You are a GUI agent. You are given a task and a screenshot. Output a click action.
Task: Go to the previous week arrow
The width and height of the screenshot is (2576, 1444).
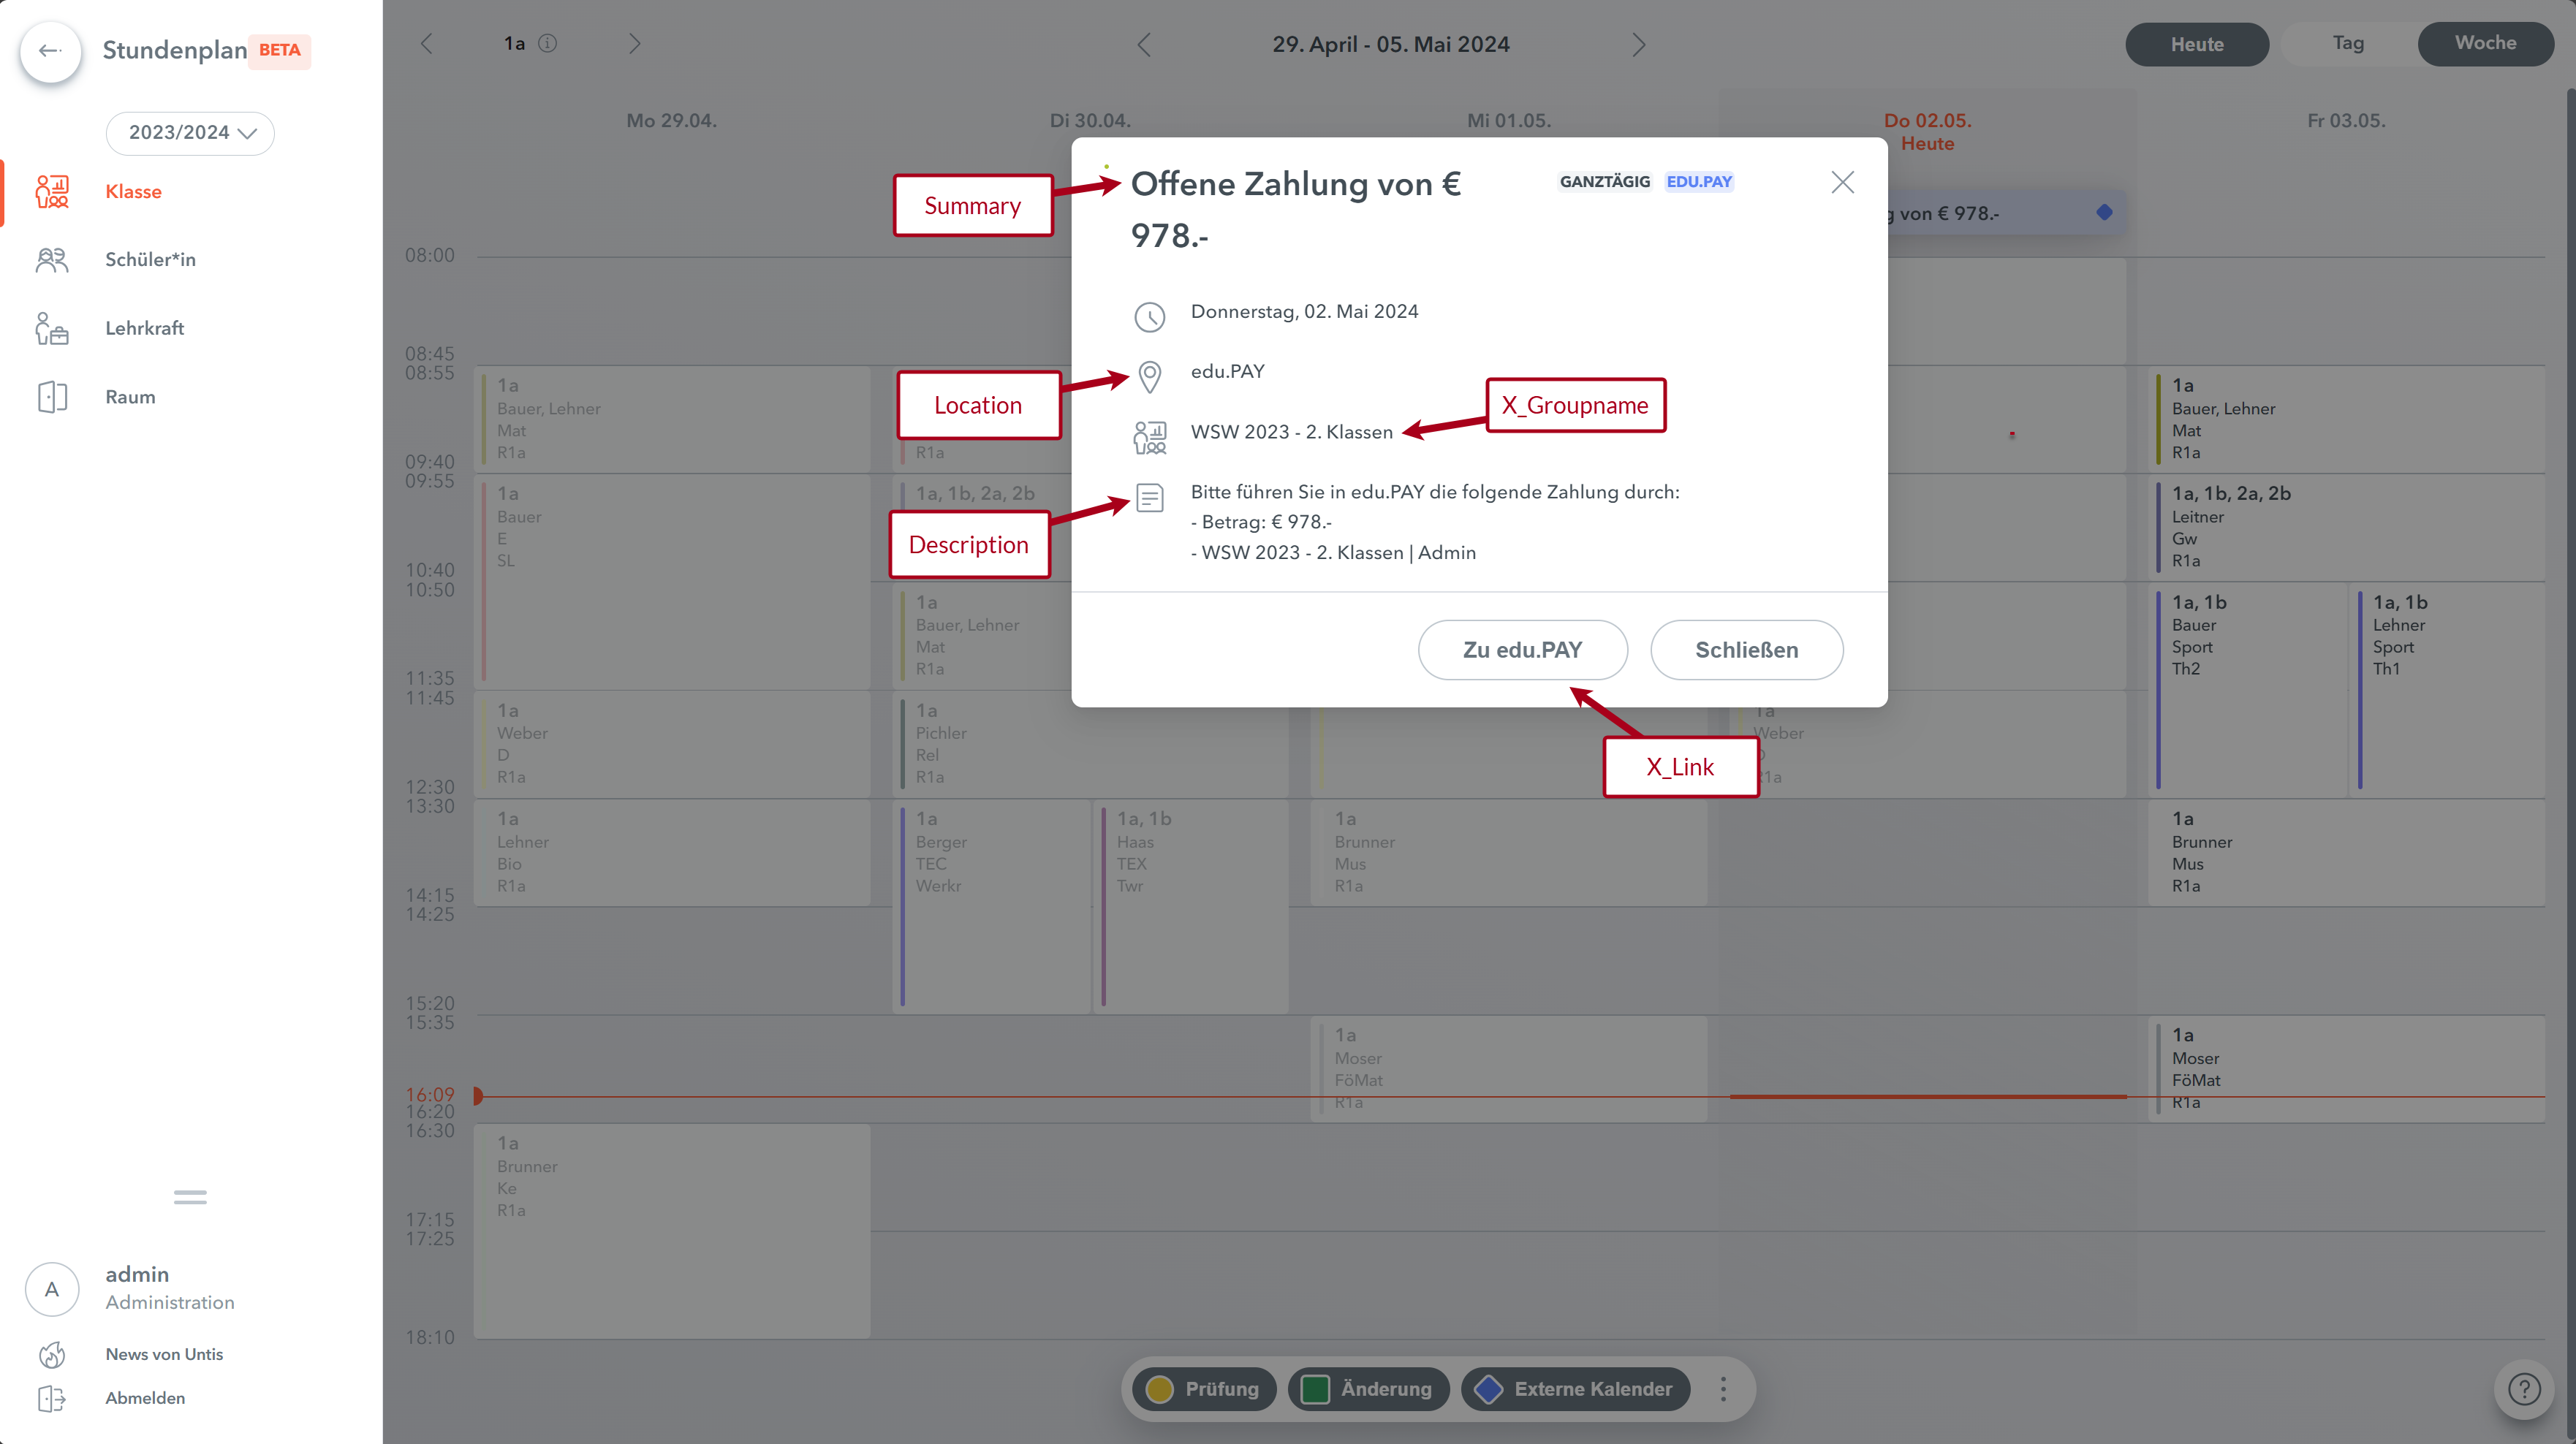pyautogui.click(x=1144, y=45)
